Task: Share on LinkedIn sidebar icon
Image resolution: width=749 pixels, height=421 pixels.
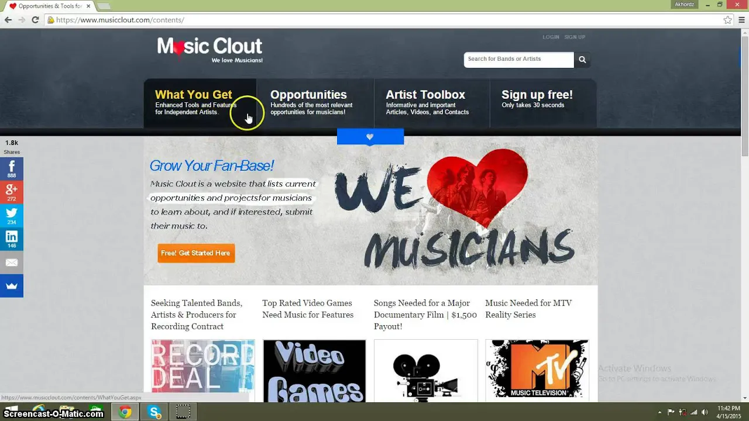Action: point(12,239)
